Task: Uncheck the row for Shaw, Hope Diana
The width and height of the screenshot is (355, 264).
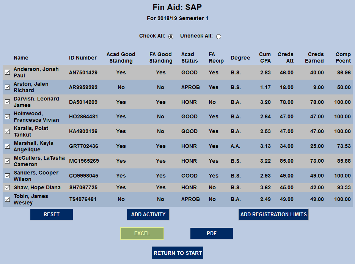Action: [7, 187]
